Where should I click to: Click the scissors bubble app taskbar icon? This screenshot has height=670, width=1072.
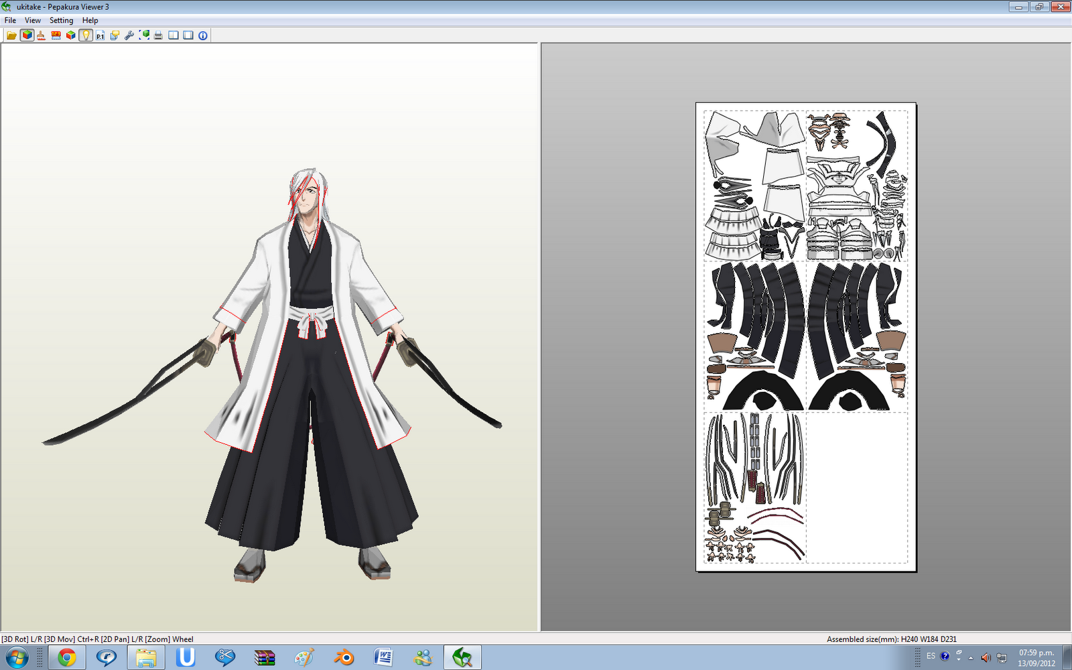(225, 658)
